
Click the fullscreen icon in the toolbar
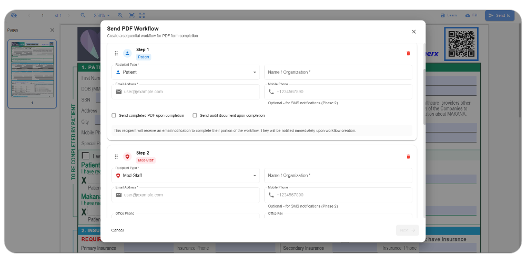click(142, 15)
